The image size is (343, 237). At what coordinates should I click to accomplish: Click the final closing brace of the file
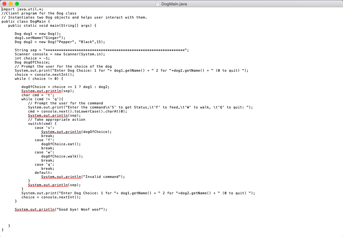click(2, 229)
